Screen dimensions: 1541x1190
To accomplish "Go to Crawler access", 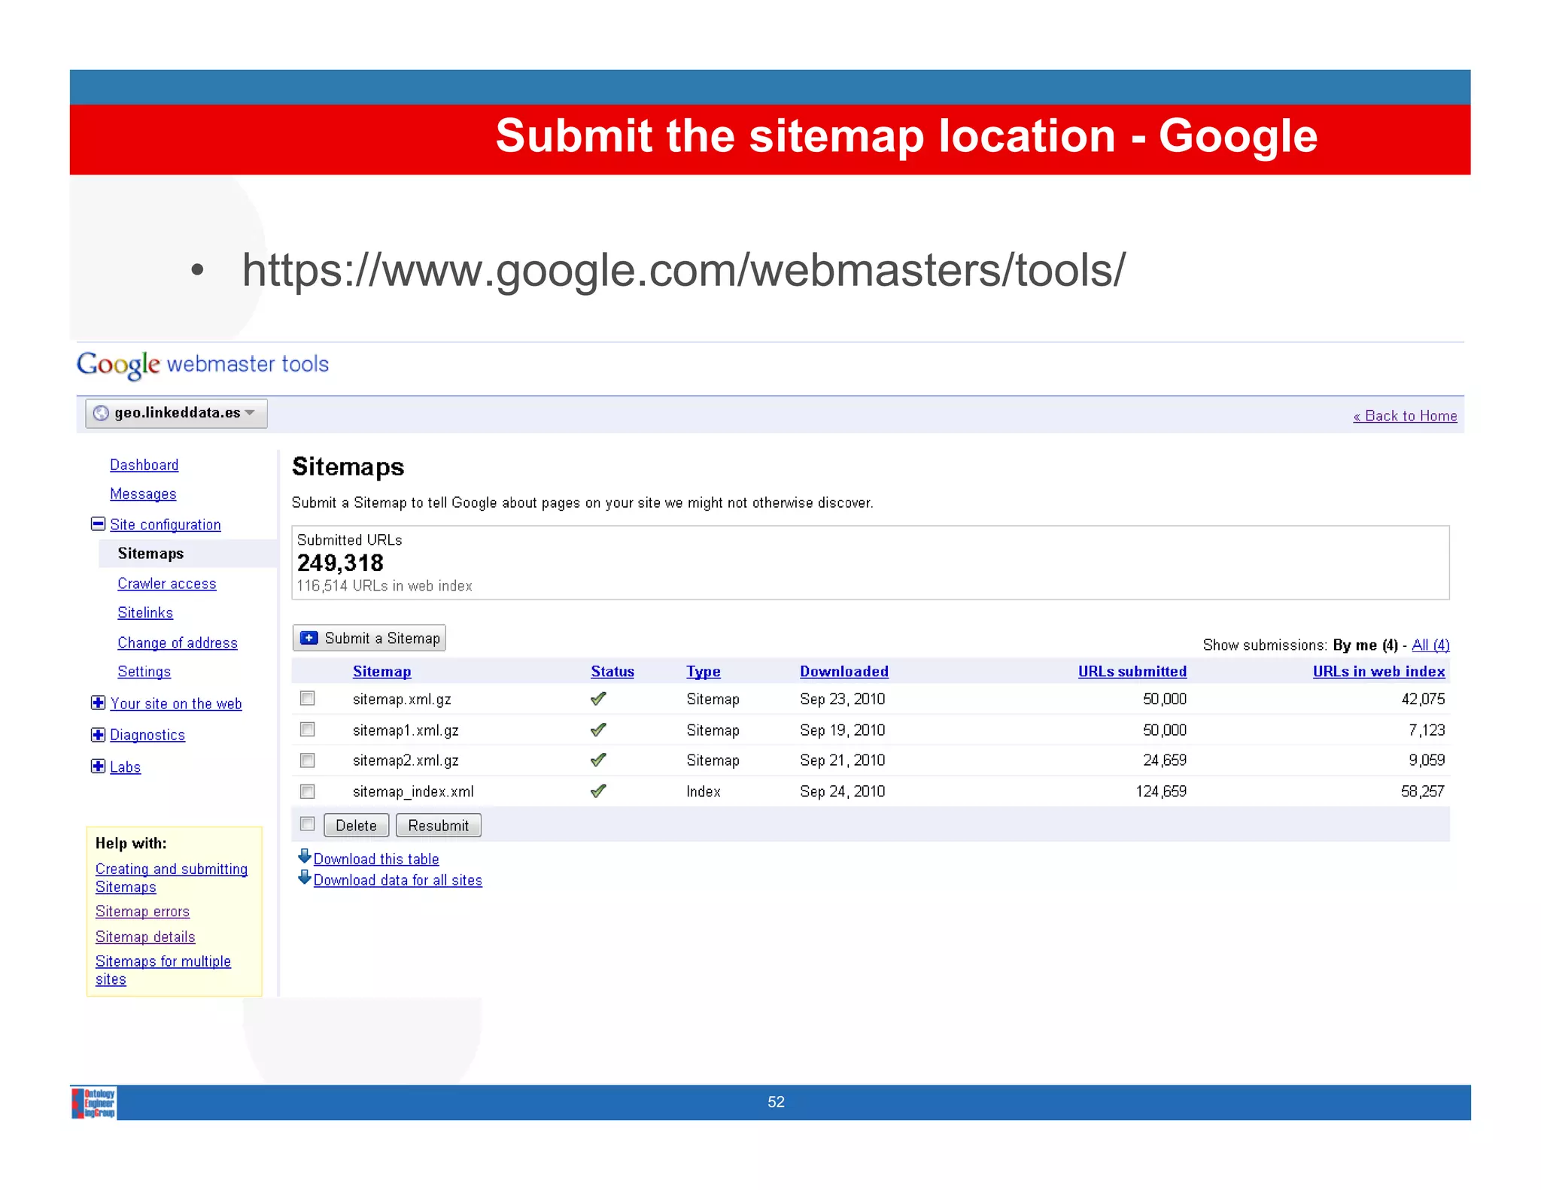I will [167, 584].
